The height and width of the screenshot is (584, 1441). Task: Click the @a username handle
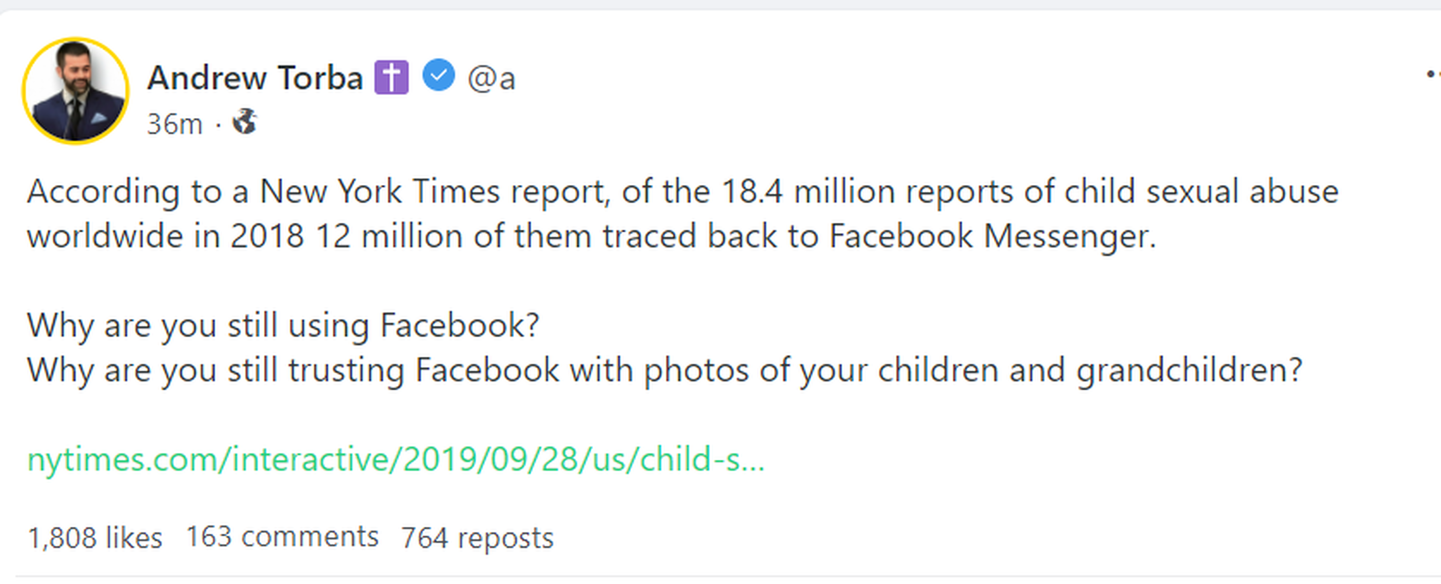pos(491,78)
